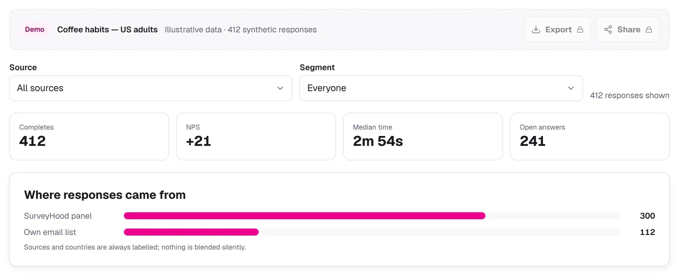
Task: Open the Source dropdown showing All sources
Action: click(x=151, y=88)
